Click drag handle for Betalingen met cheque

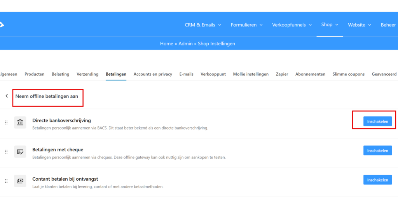click(x=6, y=152)
